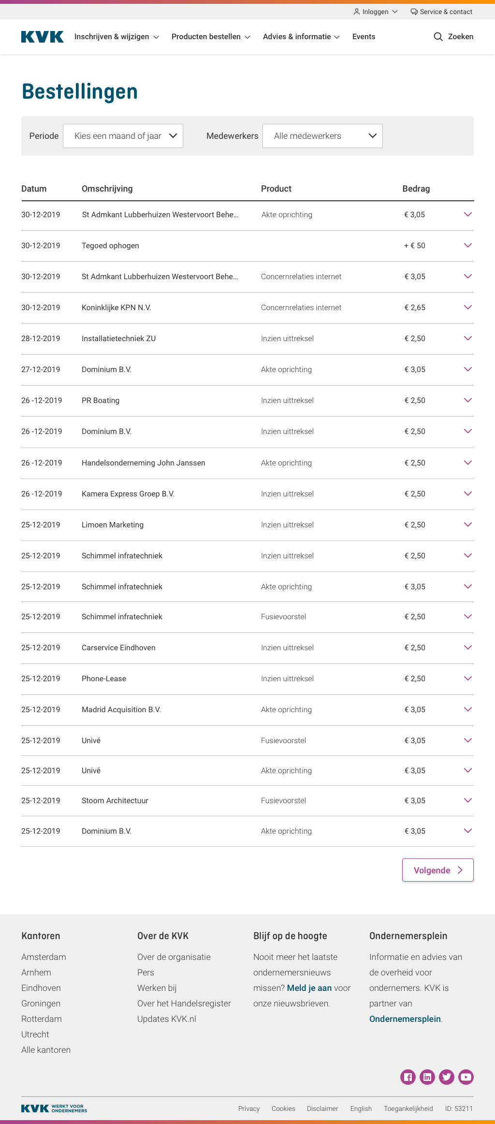Open KVK YouTube channel icon
This screenshot has width=495, height=1124.
466,1077
